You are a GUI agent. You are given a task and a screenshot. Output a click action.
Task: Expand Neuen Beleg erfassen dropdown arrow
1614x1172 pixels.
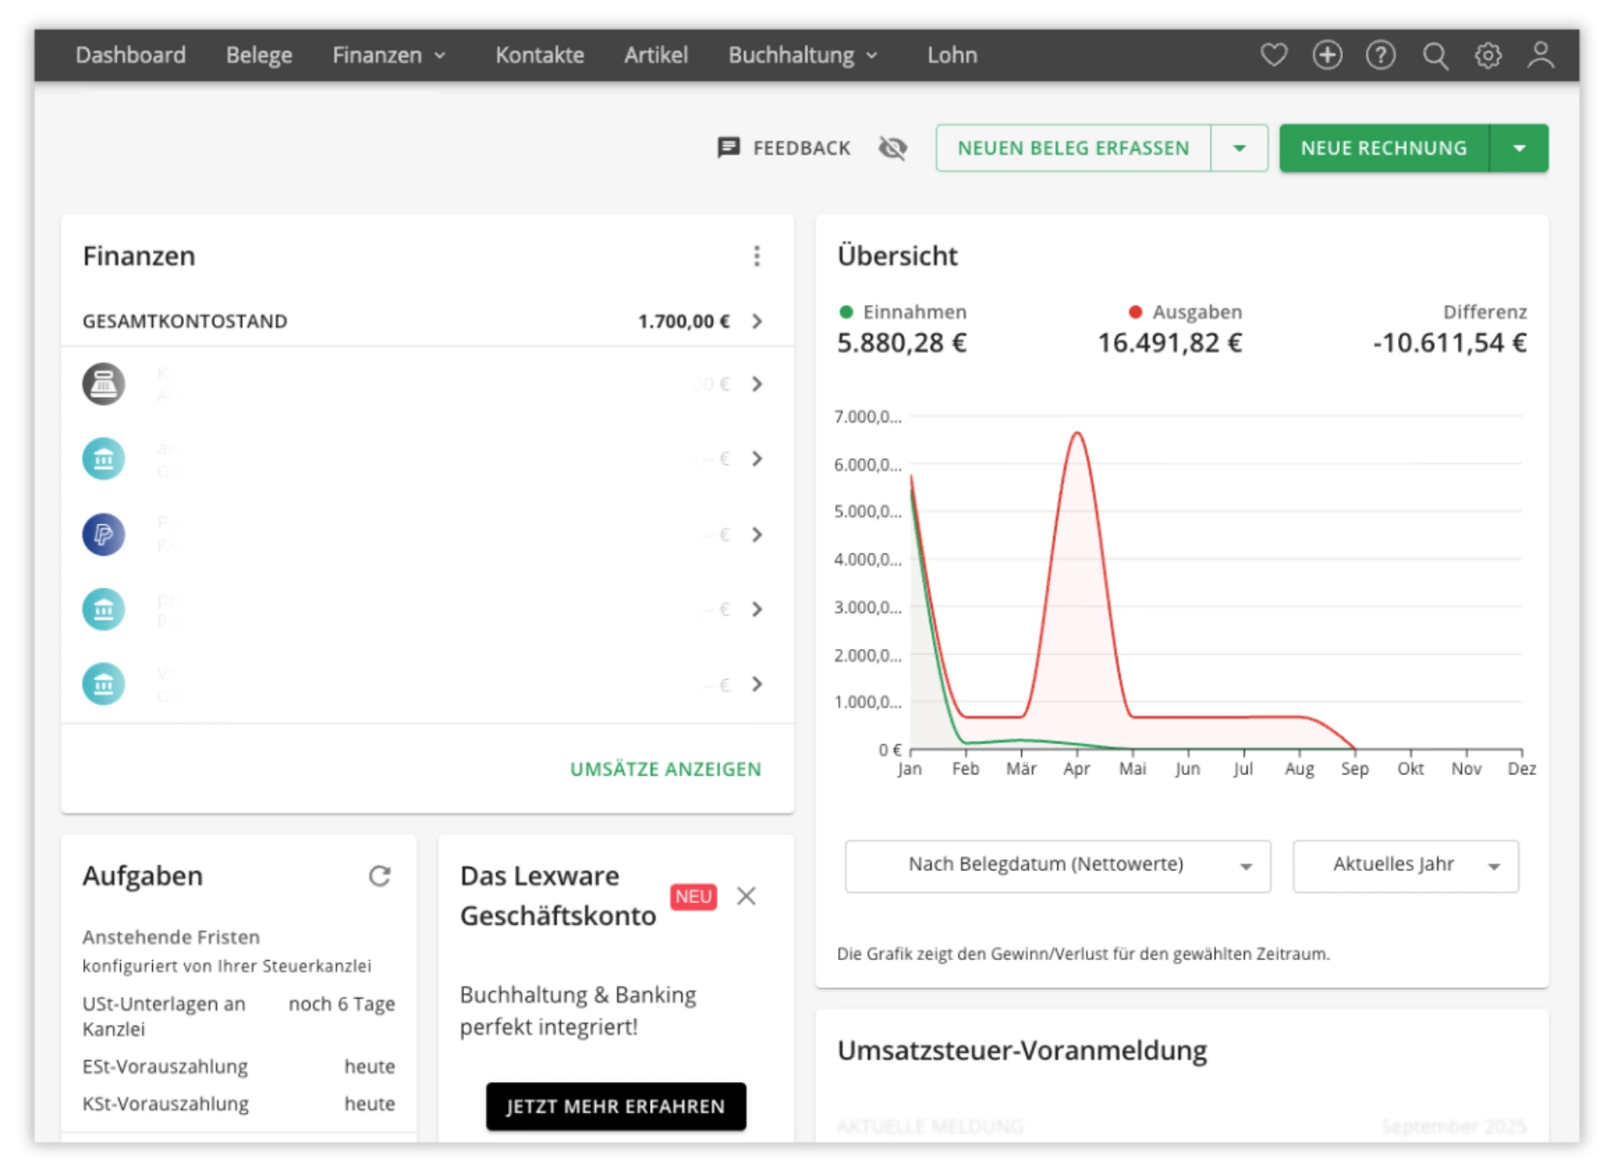pyautogui.click(x=1239, y=148)
